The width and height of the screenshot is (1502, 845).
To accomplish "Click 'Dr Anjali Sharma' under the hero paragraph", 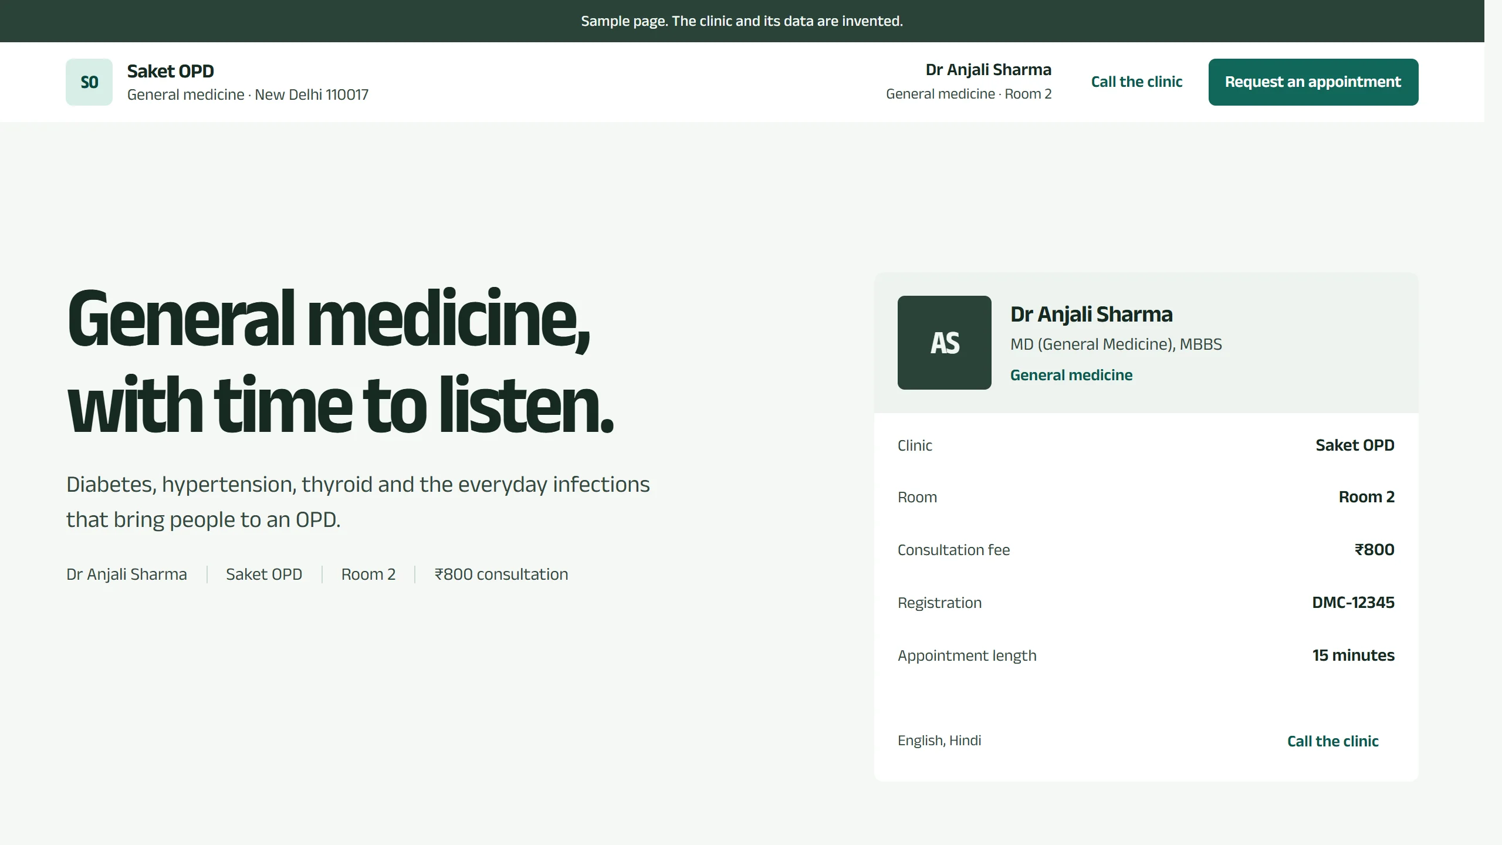I will pos(127,574).
